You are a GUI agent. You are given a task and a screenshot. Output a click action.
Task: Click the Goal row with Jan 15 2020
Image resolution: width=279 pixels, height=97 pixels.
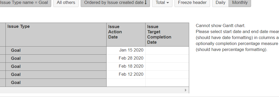pyautogui.click(x=56, y=50)
